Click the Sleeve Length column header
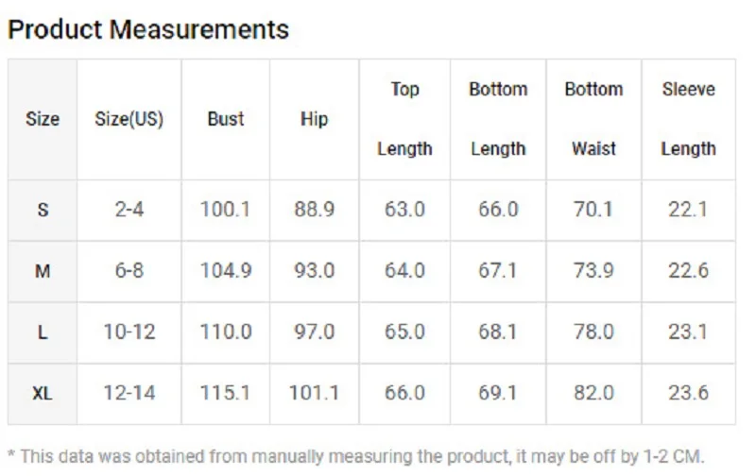The image size is (756, 476). (x=688, y=119)
